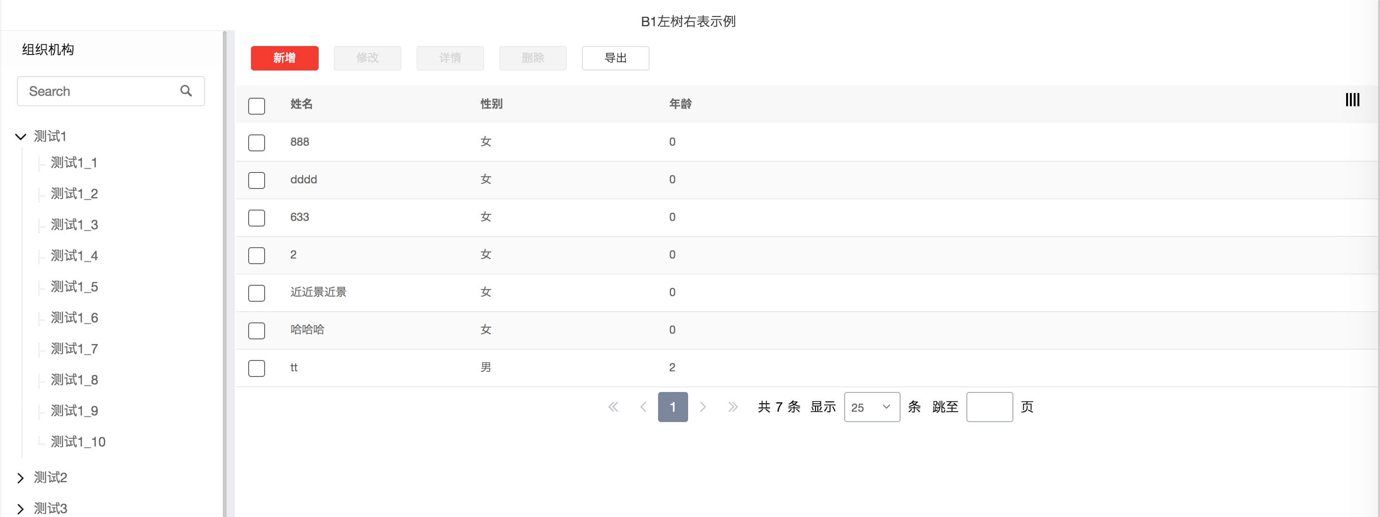Click the search magnifier icon
This screenshot has width=1380, height=517.
[x=186, y=91]
